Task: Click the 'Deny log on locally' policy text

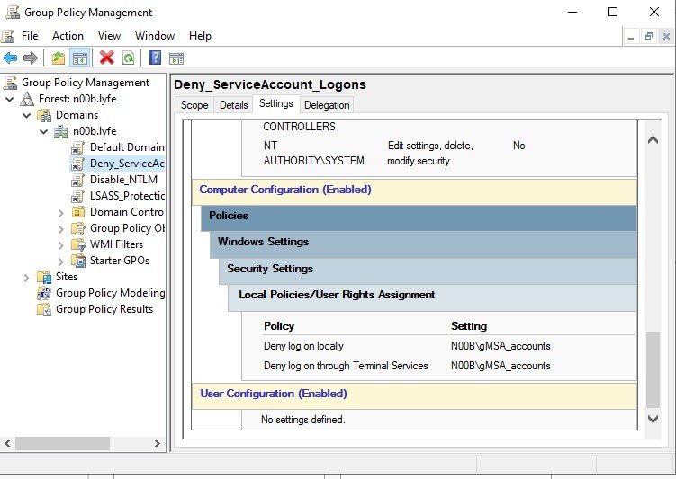Action: point(303,346)
